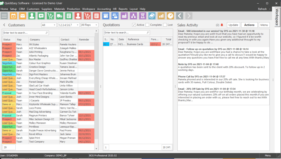
Task: Open the green delivery truck icon
Action: [x=60, y=16]
